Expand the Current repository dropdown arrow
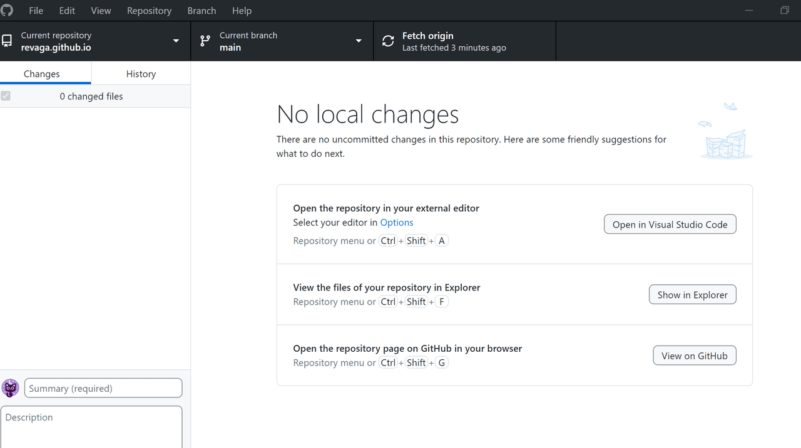801x448 pixels. click(176, 41)
